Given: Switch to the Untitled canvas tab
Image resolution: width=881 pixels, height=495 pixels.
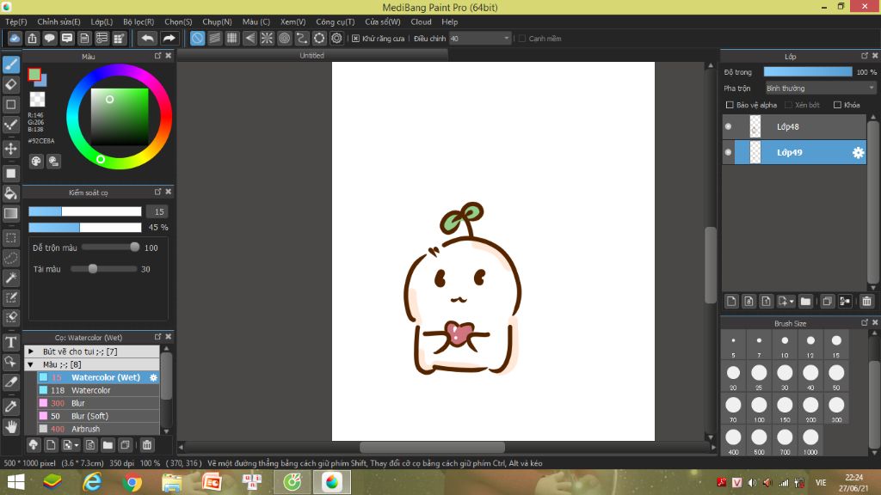Looking at the screenshot, I should pyautogui.click(x=311, y=56).
